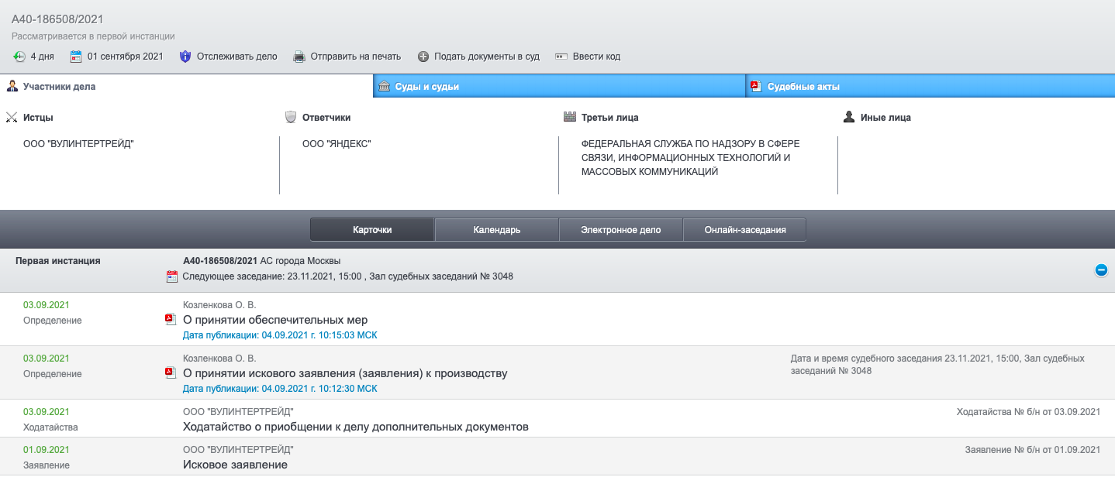The width and height of the screenshot is (1115, 477).
Task: Click the plus icon for Подать документы в суд
Action: pyautogui.click(x=423, y=57)
